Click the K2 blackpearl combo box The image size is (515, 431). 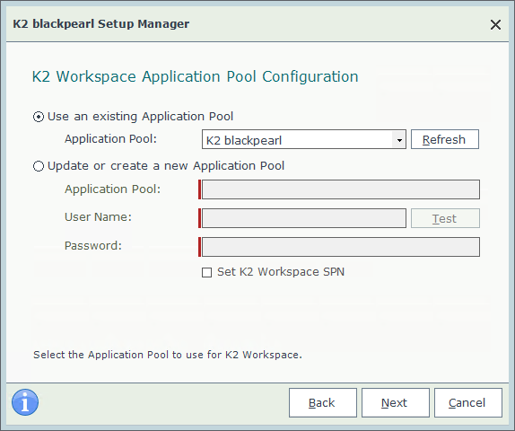[x=304, y=139]
